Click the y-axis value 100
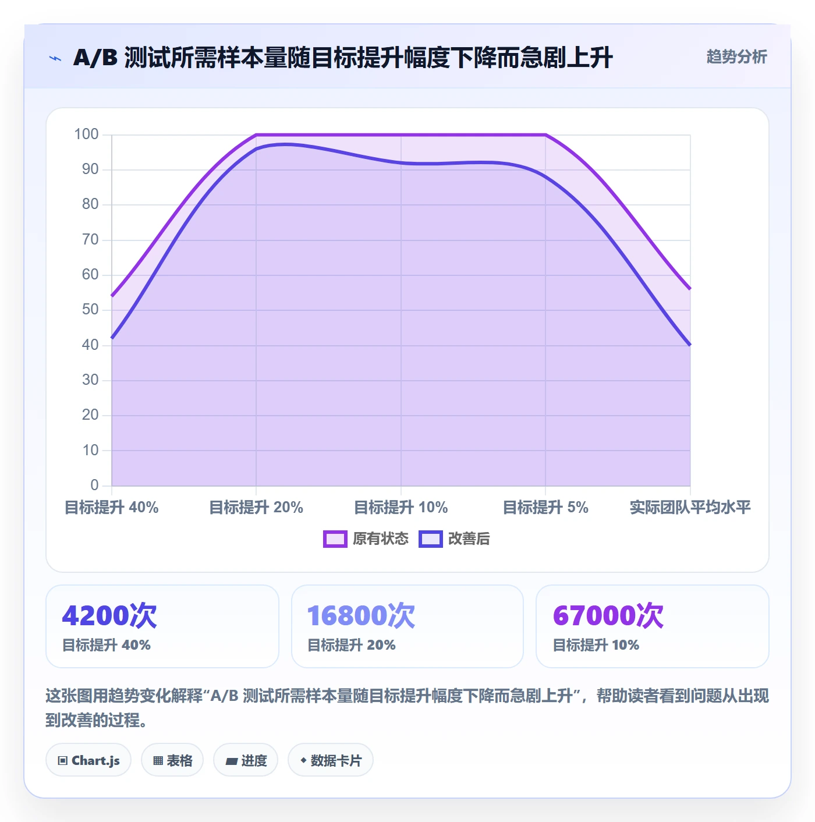The height and width of the screenshot is (822, 815). click(86, 134)
